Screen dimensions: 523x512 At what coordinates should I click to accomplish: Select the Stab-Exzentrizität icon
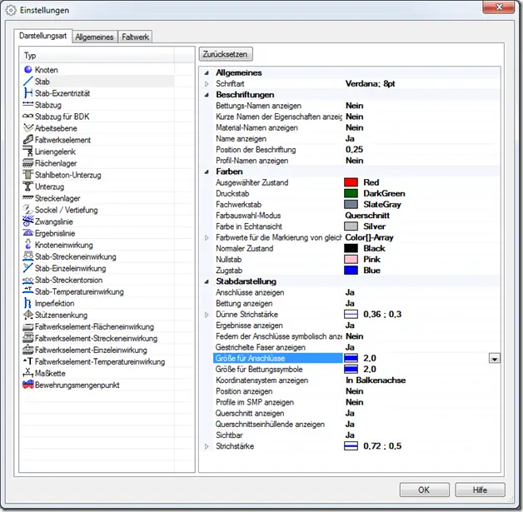pos(28,92)
